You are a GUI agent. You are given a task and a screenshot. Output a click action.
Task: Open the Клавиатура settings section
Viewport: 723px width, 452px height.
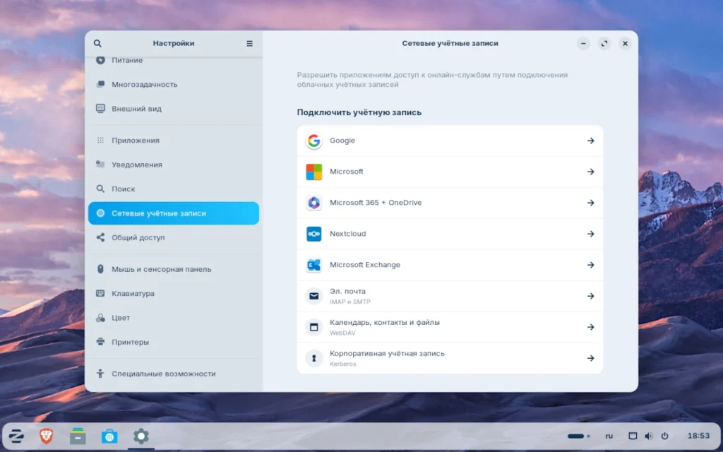pyautogui.click(x=174, y=293)
